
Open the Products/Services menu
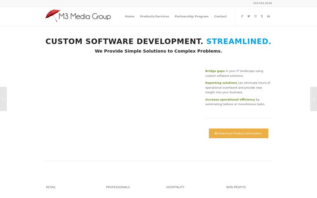[x=155, y=16]
